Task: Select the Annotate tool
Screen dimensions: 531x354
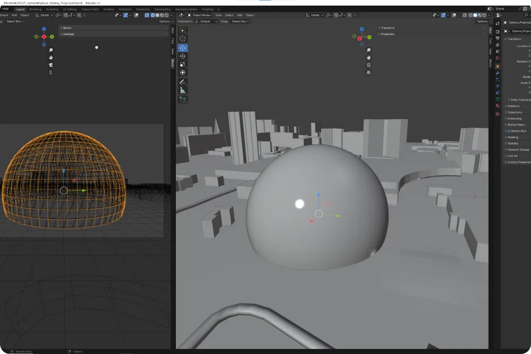Action: (183, 82)
